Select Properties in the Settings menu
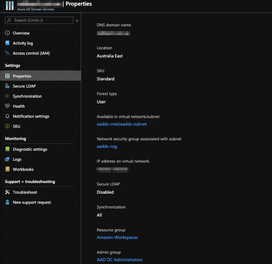Screen dimensions: 272x264 tap(41, 76)
